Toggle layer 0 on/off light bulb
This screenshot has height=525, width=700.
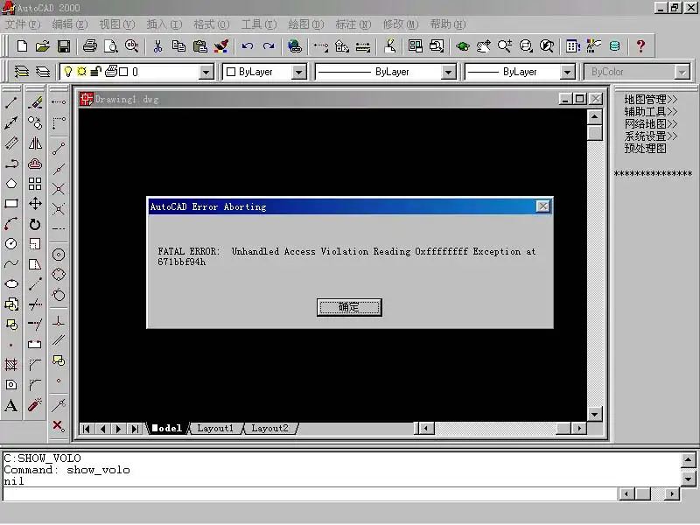point(67,72)
